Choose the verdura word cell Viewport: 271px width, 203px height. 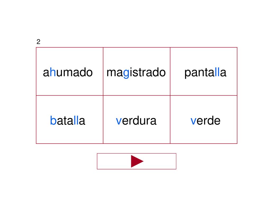(x=137, y=119)
